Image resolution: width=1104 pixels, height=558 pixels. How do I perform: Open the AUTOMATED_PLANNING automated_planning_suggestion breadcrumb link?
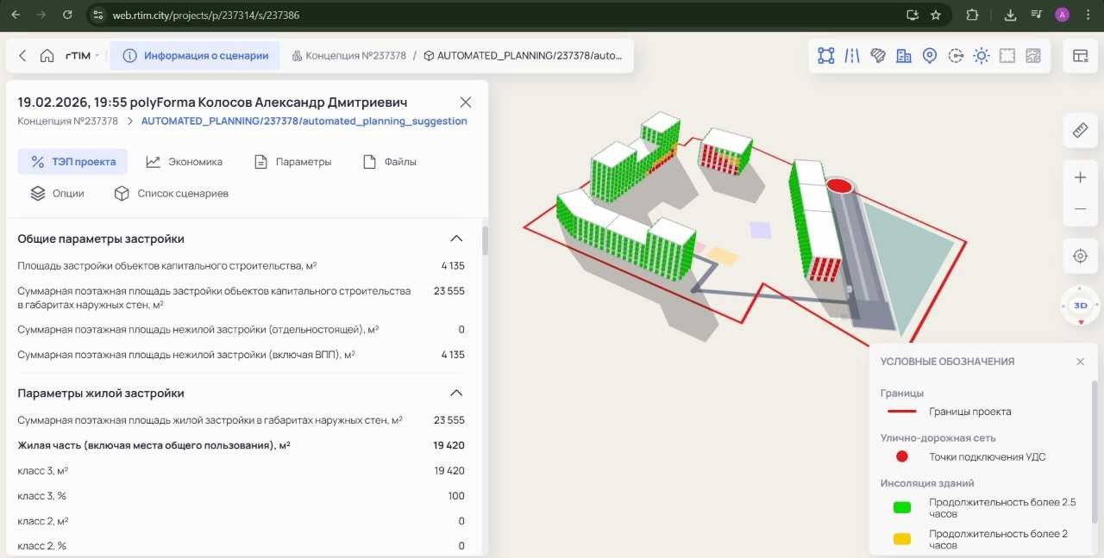[x=304, y=121]
